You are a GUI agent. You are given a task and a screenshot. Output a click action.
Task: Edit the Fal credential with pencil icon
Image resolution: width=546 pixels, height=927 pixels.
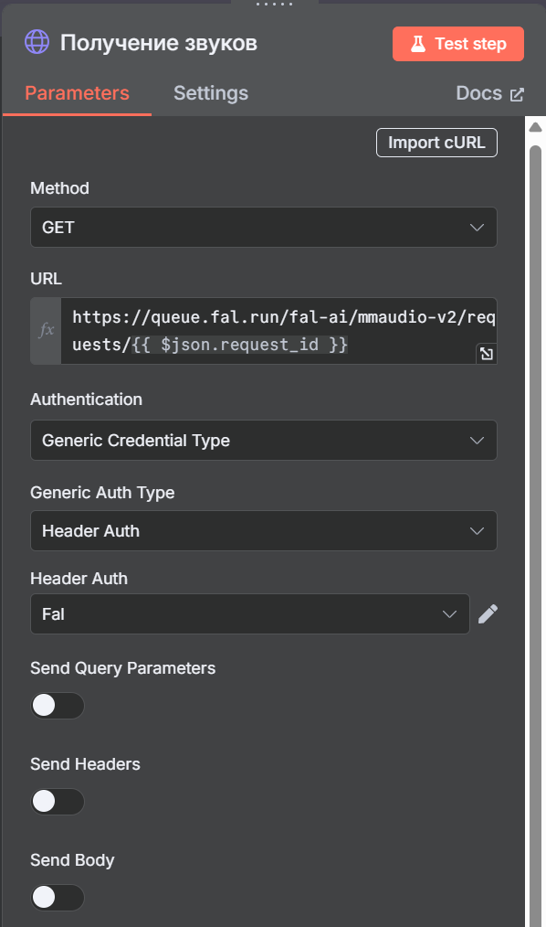point(488,614)
